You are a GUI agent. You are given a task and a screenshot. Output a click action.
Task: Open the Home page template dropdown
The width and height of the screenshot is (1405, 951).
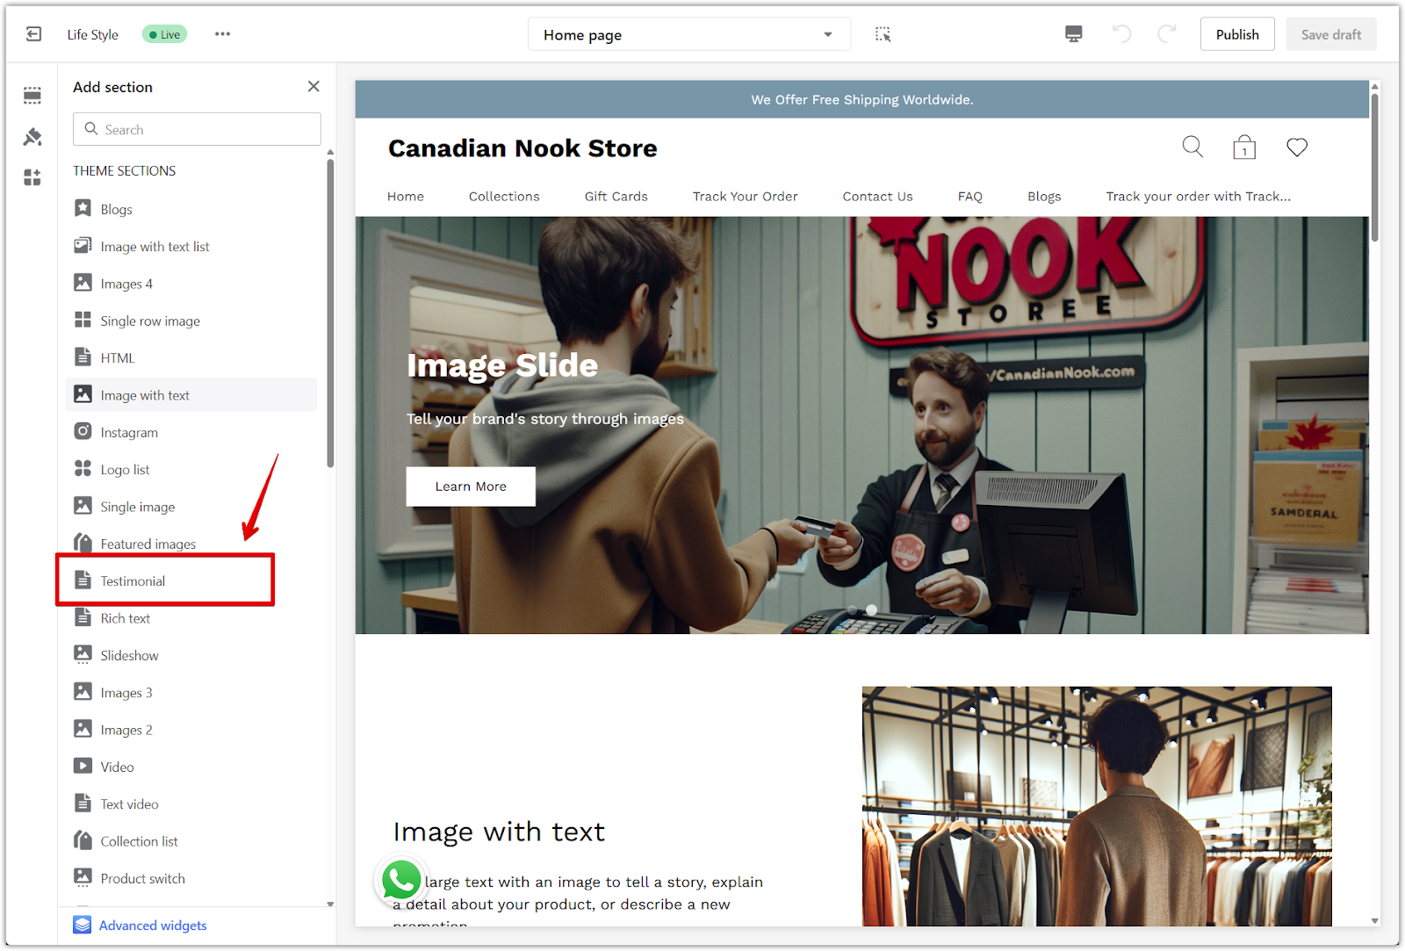689,34
